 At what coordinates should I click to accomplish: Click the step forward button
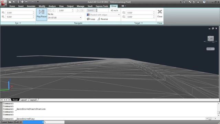tap(78, 10)
